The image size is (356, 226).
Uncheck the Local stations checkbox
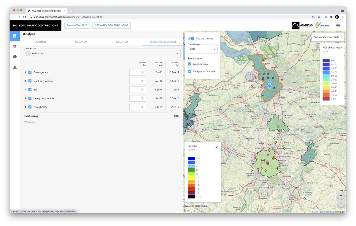click(x=190, y=64)
